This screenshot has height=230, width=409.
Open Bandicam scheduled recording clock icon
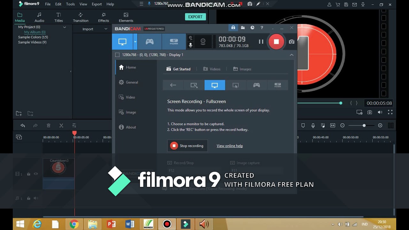(x=252, y=28)
